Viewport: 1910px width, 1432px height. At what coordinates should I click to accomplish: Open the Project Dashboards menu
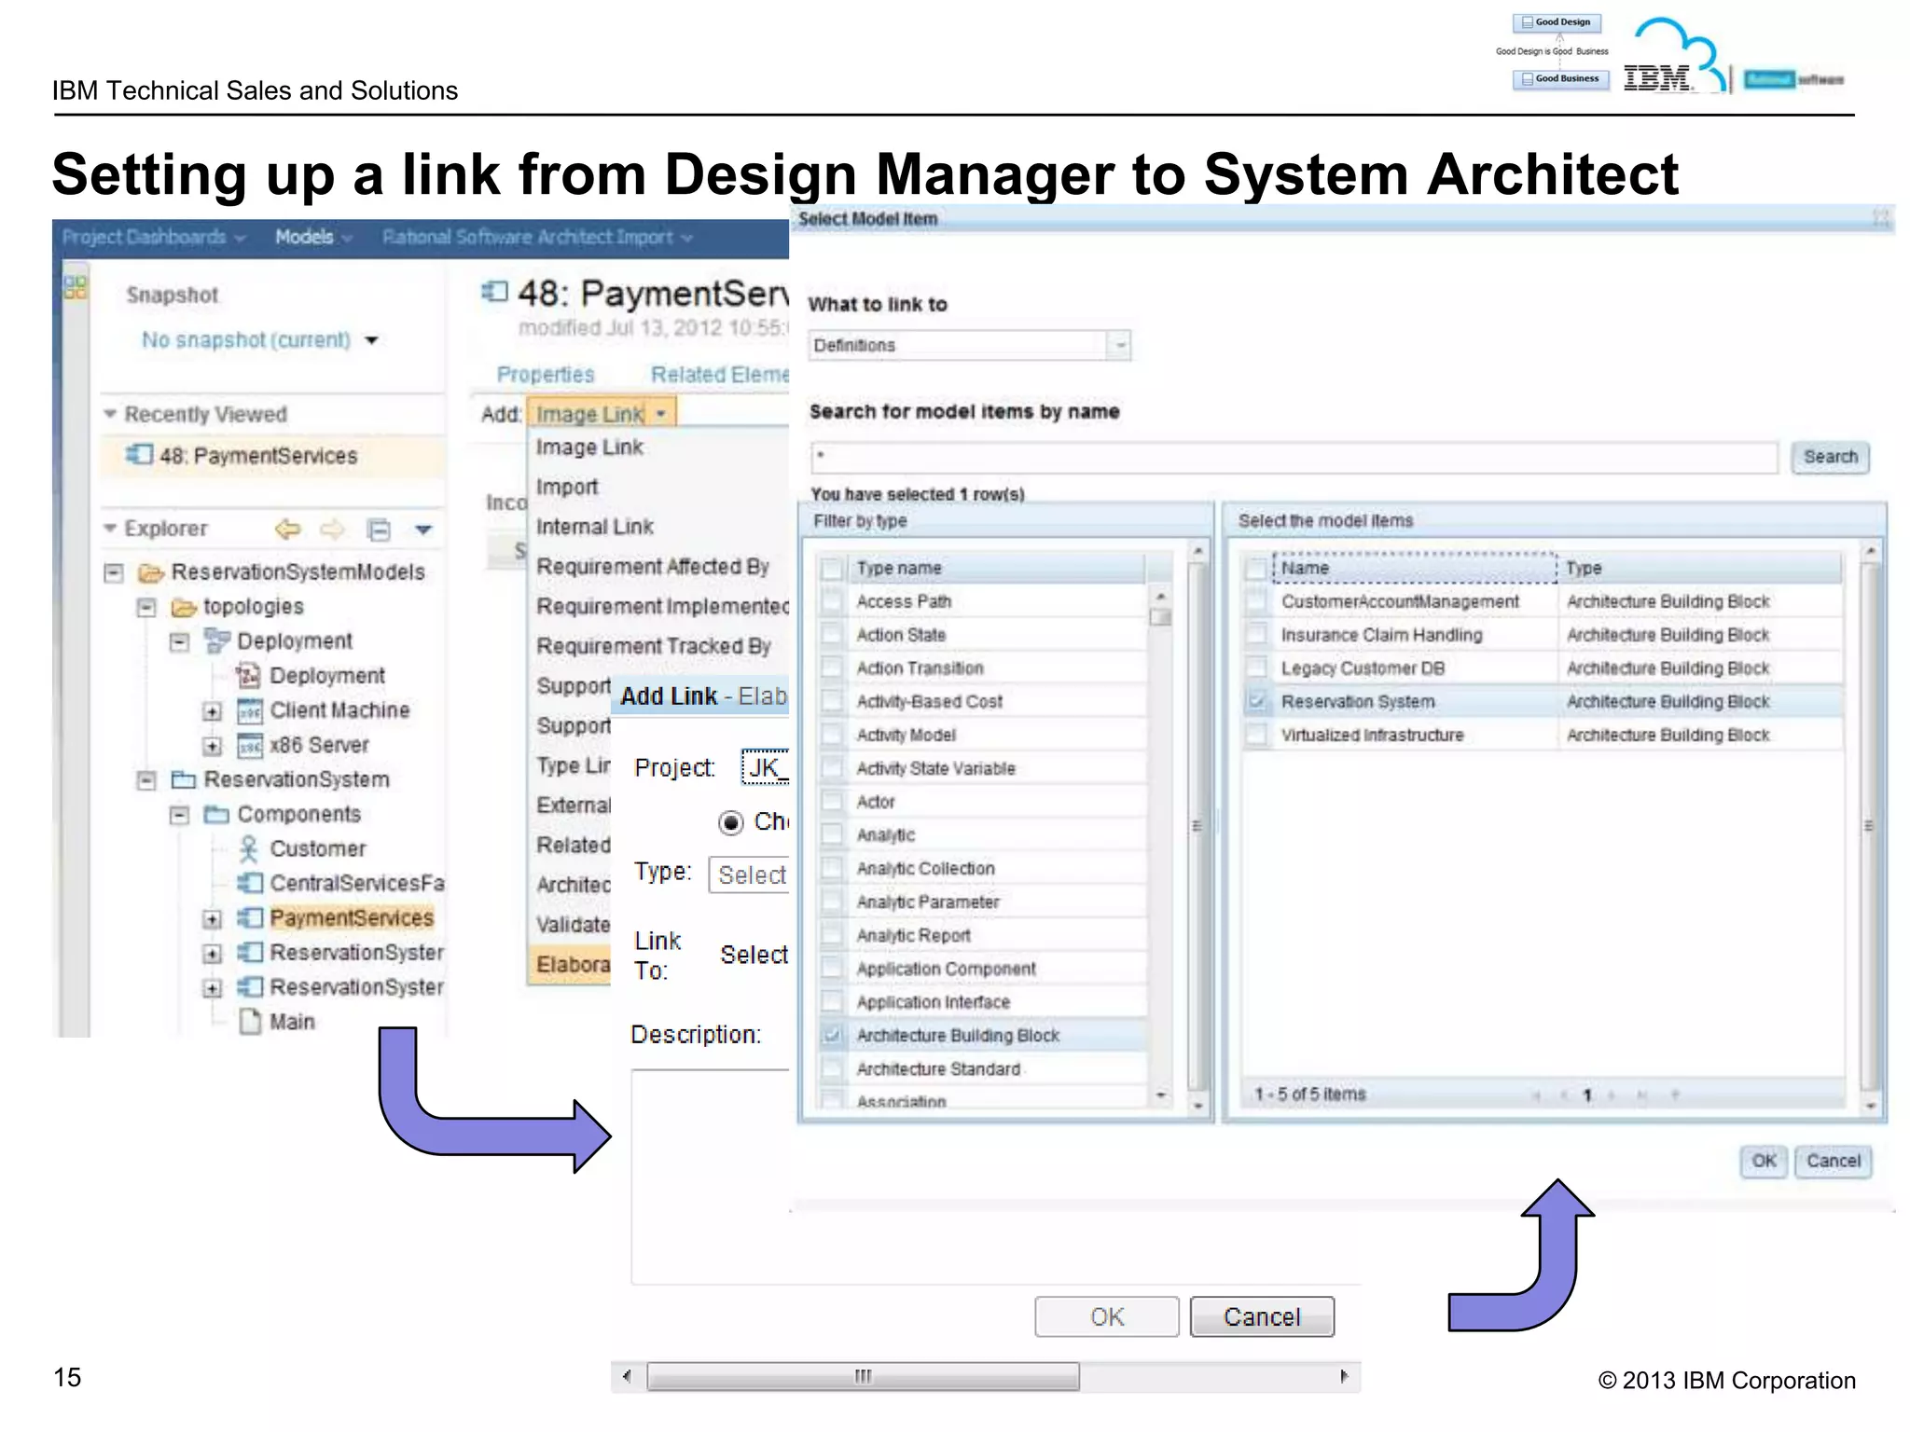coord(154,238)
